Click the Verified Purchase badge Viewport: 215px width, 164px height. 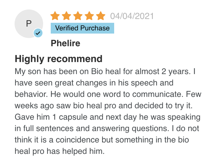[x=82, y=28]
